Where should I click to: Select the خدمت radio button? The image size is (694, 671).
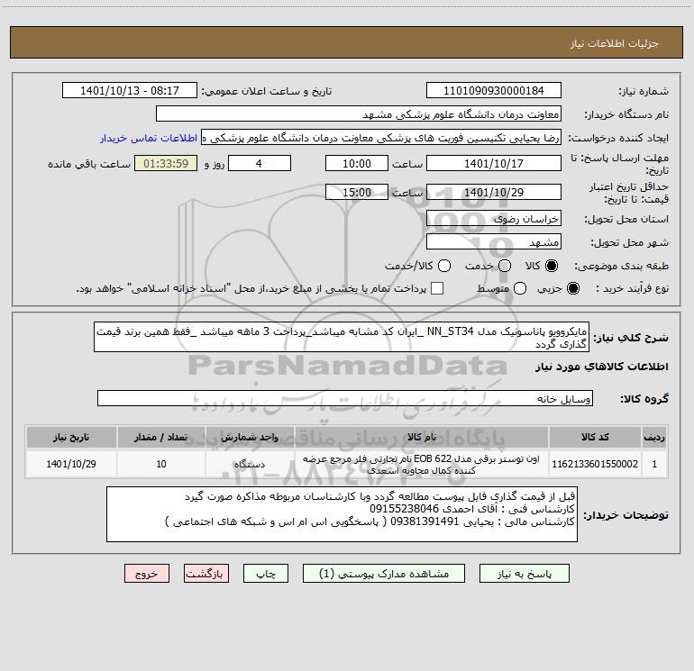coord(505,266)
